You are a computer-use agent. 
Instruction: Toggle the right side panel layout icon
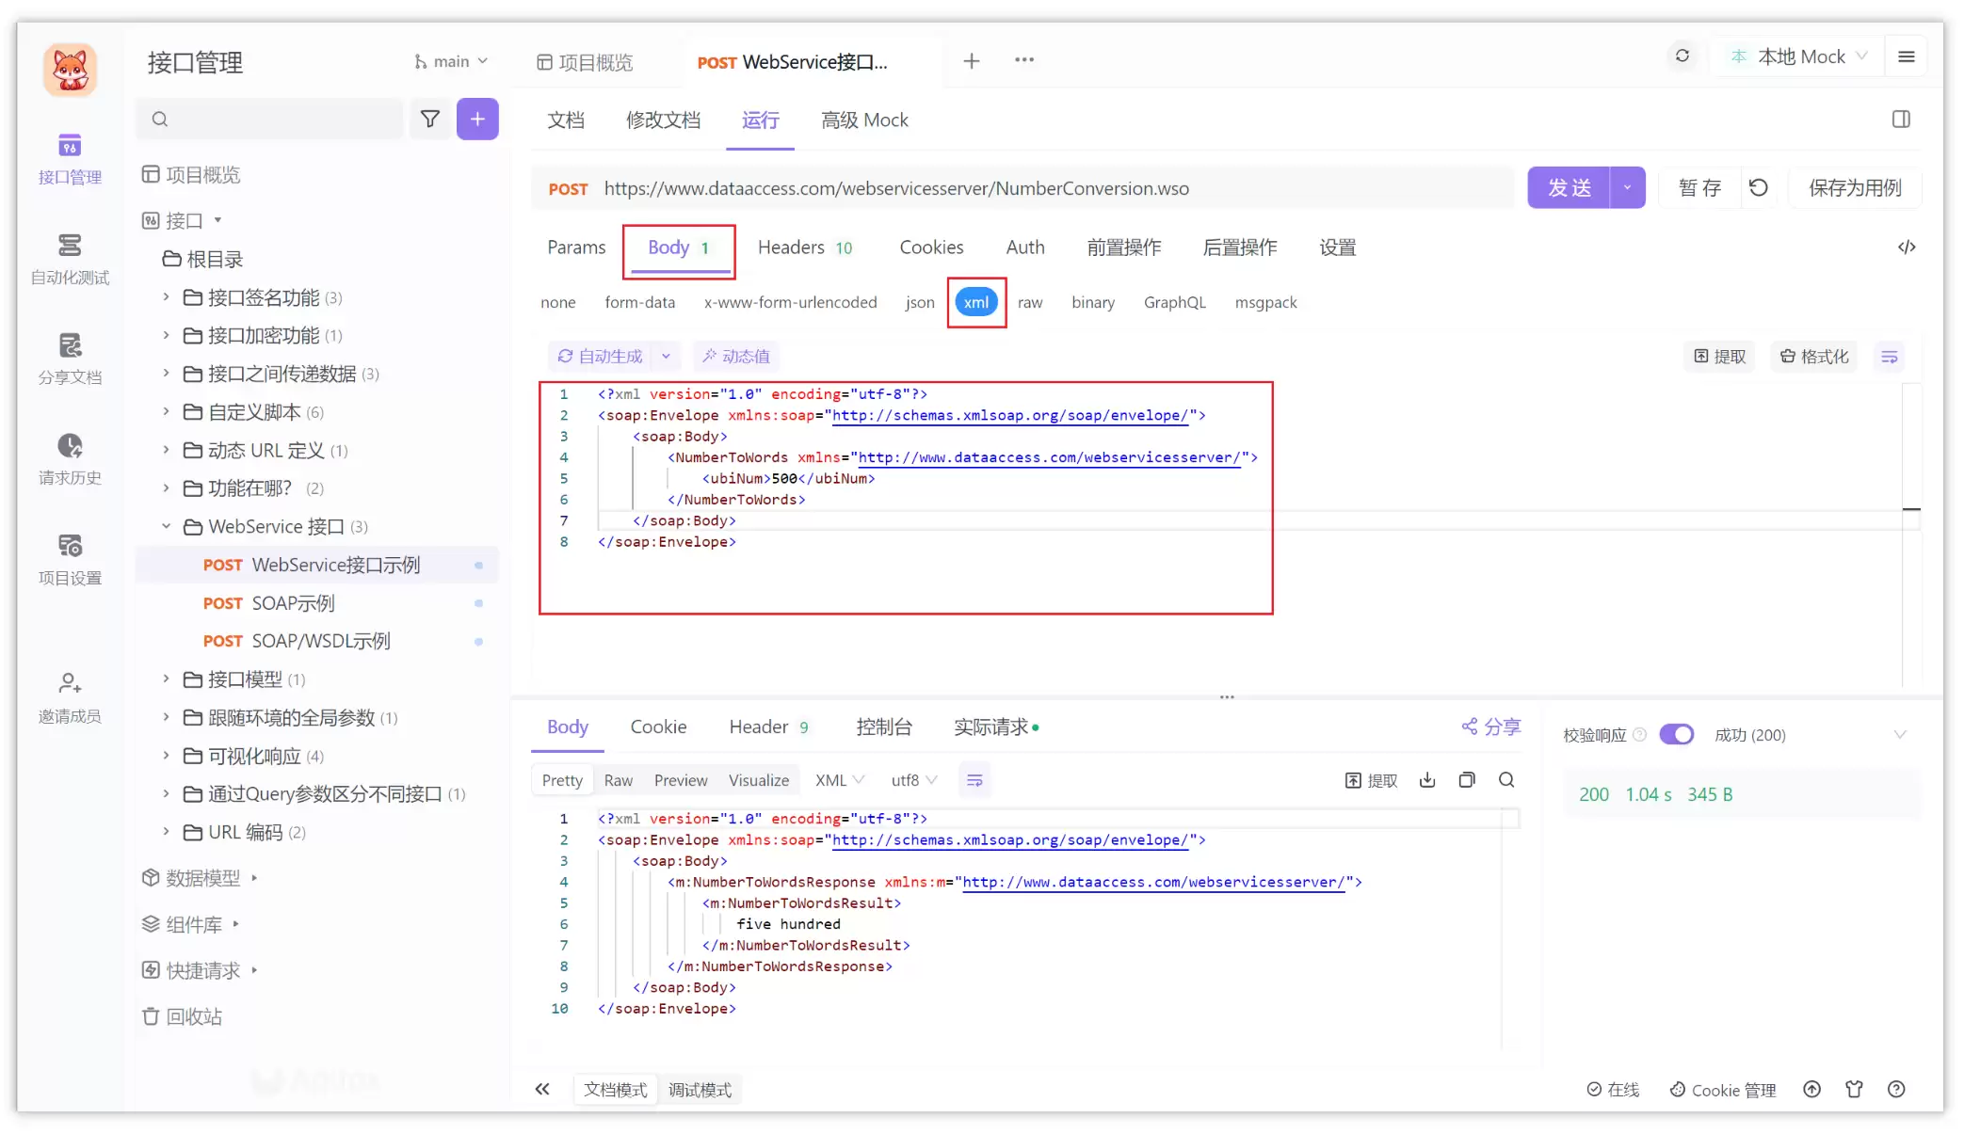[1901, 120]
